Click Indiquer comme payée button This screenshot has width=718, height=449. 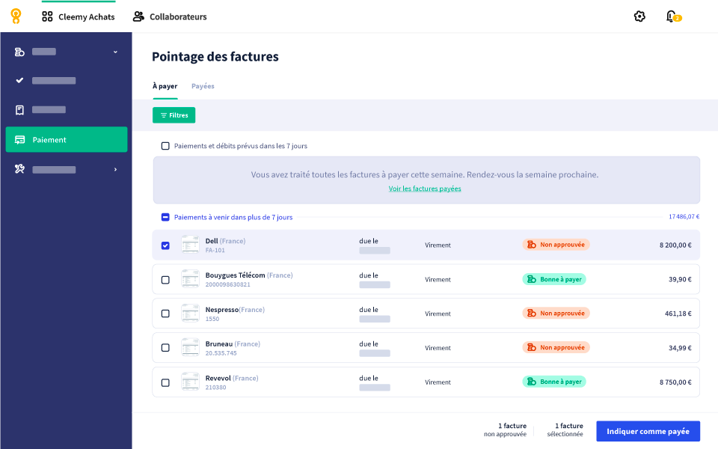(648, 431)
